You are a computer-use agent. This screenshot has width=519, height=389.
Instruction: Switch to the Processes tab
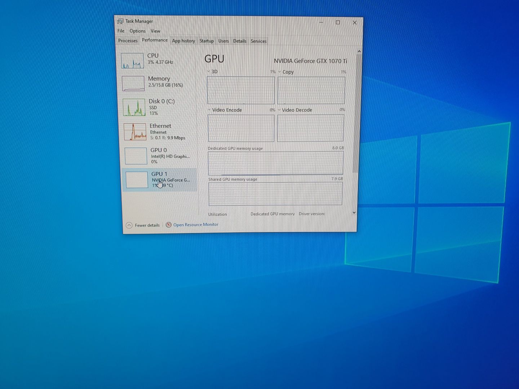(x=128, y=41)
